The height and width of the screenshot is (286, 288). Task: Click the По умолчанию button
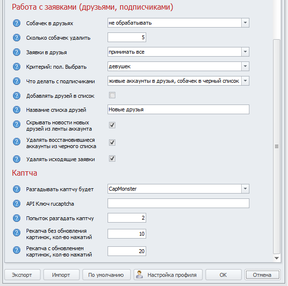(x=107, y=275)
